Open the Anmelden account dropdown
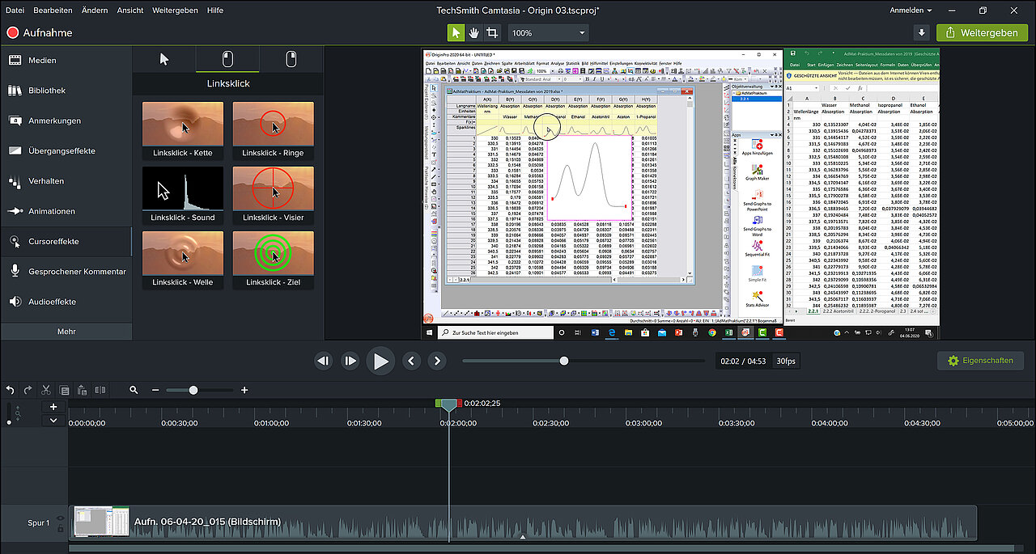Screen dimensions: 1036x554 point(911,10)
